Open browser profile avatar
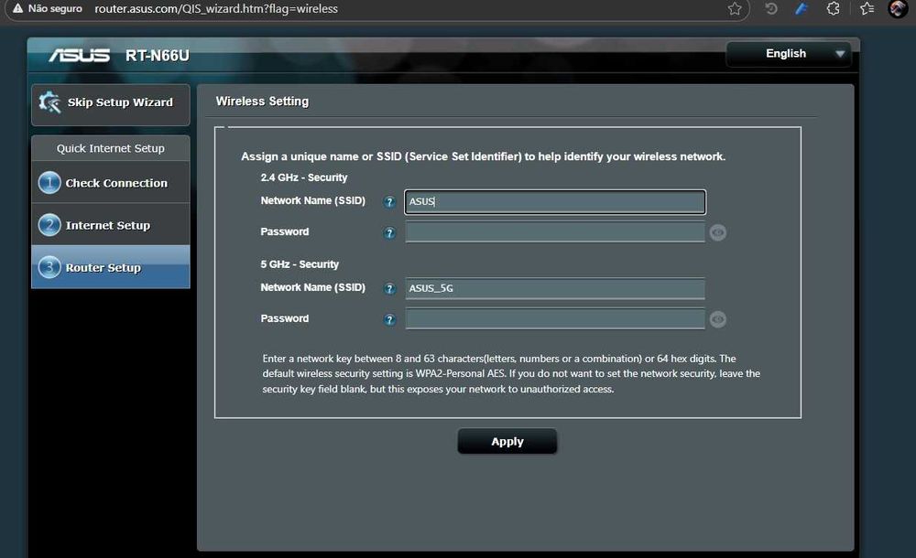Viewport: 916px width, 558px height. coord(898,8)
